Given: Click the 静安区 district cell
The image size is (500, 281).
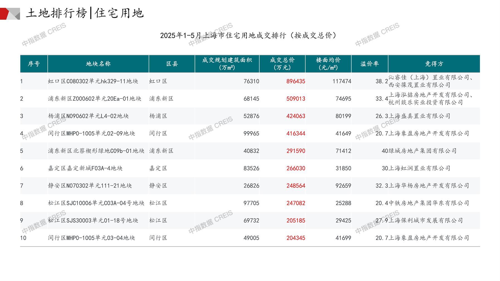Looking at the screenshot, I should coord(158,186).
